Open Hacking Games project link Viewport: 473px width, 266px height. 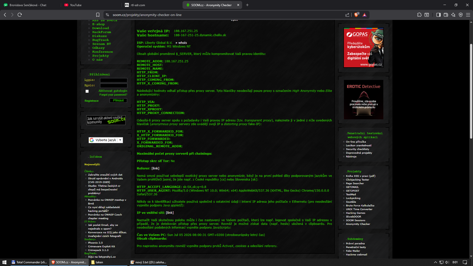(355, 213)
